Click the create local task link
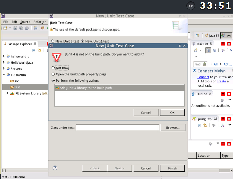 tap(221, 81)
